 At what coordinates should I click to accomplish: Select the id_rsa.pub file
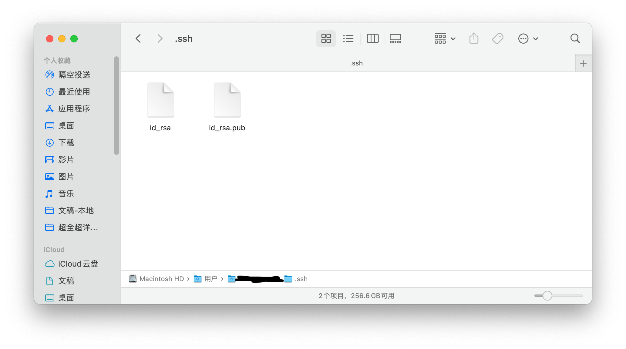click(227, 100)
